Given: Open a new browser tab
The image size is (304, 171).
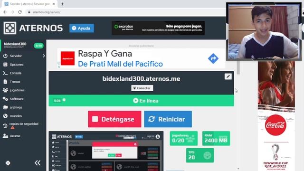Looking at the screenshot, I should coord(62,4).
